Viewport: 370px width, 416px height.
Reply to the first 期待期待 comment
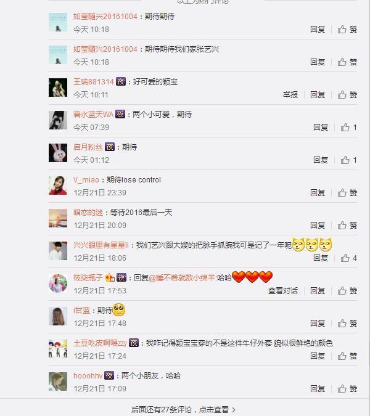click(318, 30)
